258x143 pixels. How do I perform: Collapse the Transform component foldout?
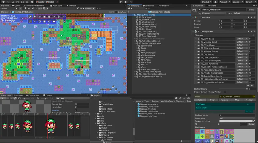pos(193,17)
